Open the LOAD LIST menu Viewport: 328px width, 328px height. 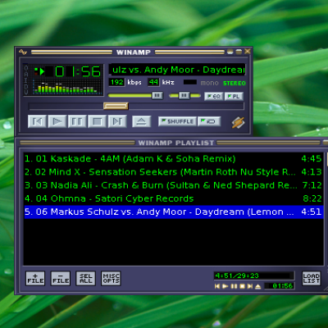pos(311,278)
